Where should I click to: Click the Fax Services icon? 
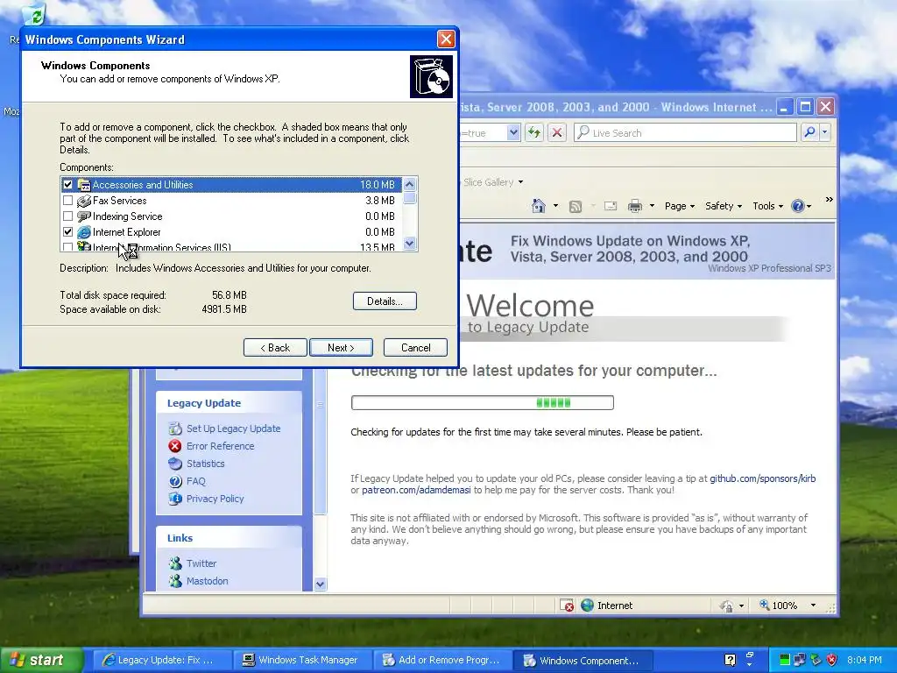point(84,201)
